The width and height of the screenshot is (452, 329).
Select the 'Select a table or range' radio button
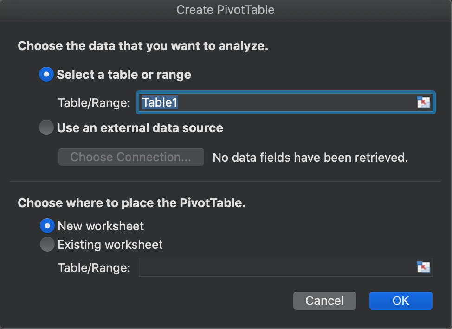coord(46,74)
